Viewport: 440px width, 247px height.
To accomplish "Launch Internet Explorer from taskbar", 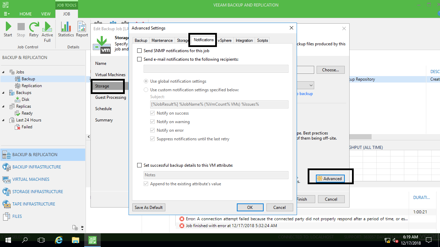I will (x=59, y=240).
